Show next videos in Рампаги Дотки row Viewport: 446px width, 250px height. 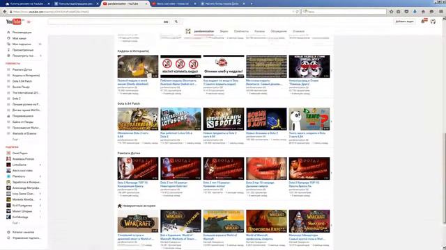coord(332,173)
